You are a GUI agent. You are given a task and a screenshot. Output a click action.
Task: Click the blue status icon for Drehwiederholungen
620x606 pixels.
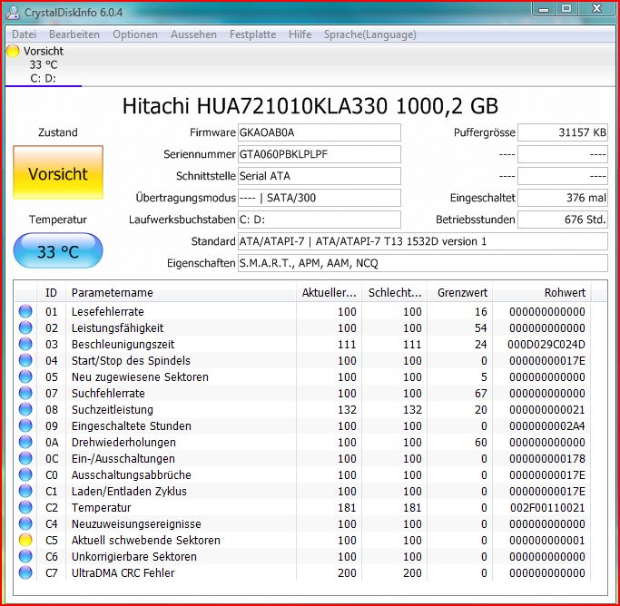pos(25,442)
